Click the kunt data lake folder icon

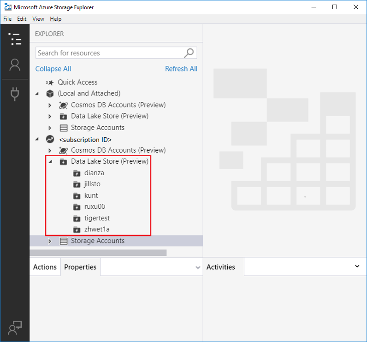pyautogui.click(x=77, y=195)
